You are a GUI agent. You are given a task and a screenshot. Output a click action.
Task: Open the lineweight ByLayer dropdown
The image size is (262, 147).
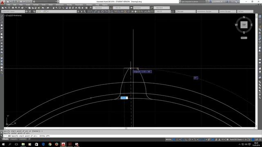point(228,11)
